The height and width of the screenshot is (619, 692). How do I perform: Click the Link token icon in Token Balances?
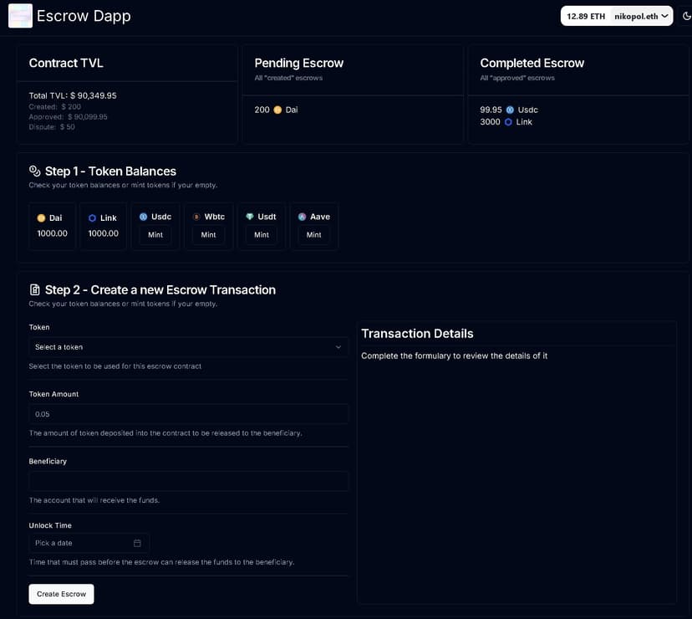91,217
